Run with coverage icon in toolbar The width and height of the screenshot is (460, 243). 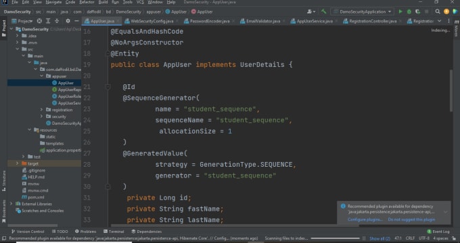coord(418,11)
